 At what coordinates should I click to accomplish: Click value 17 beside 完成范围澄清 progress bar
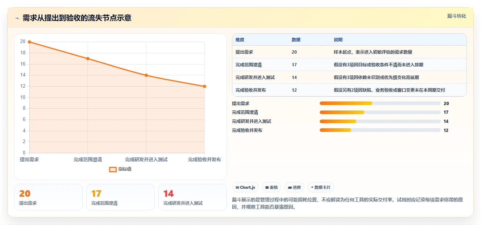pyautogui.click(x=446, y=112)
